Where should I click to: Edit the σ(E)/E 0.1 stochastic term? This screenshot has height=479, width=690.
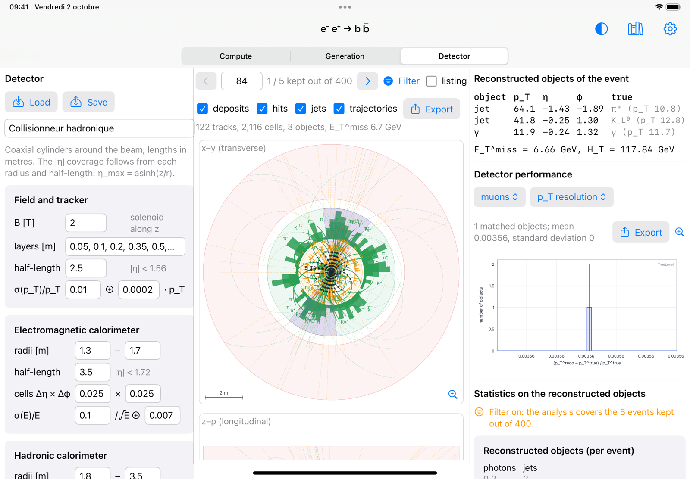click(93, 415)
